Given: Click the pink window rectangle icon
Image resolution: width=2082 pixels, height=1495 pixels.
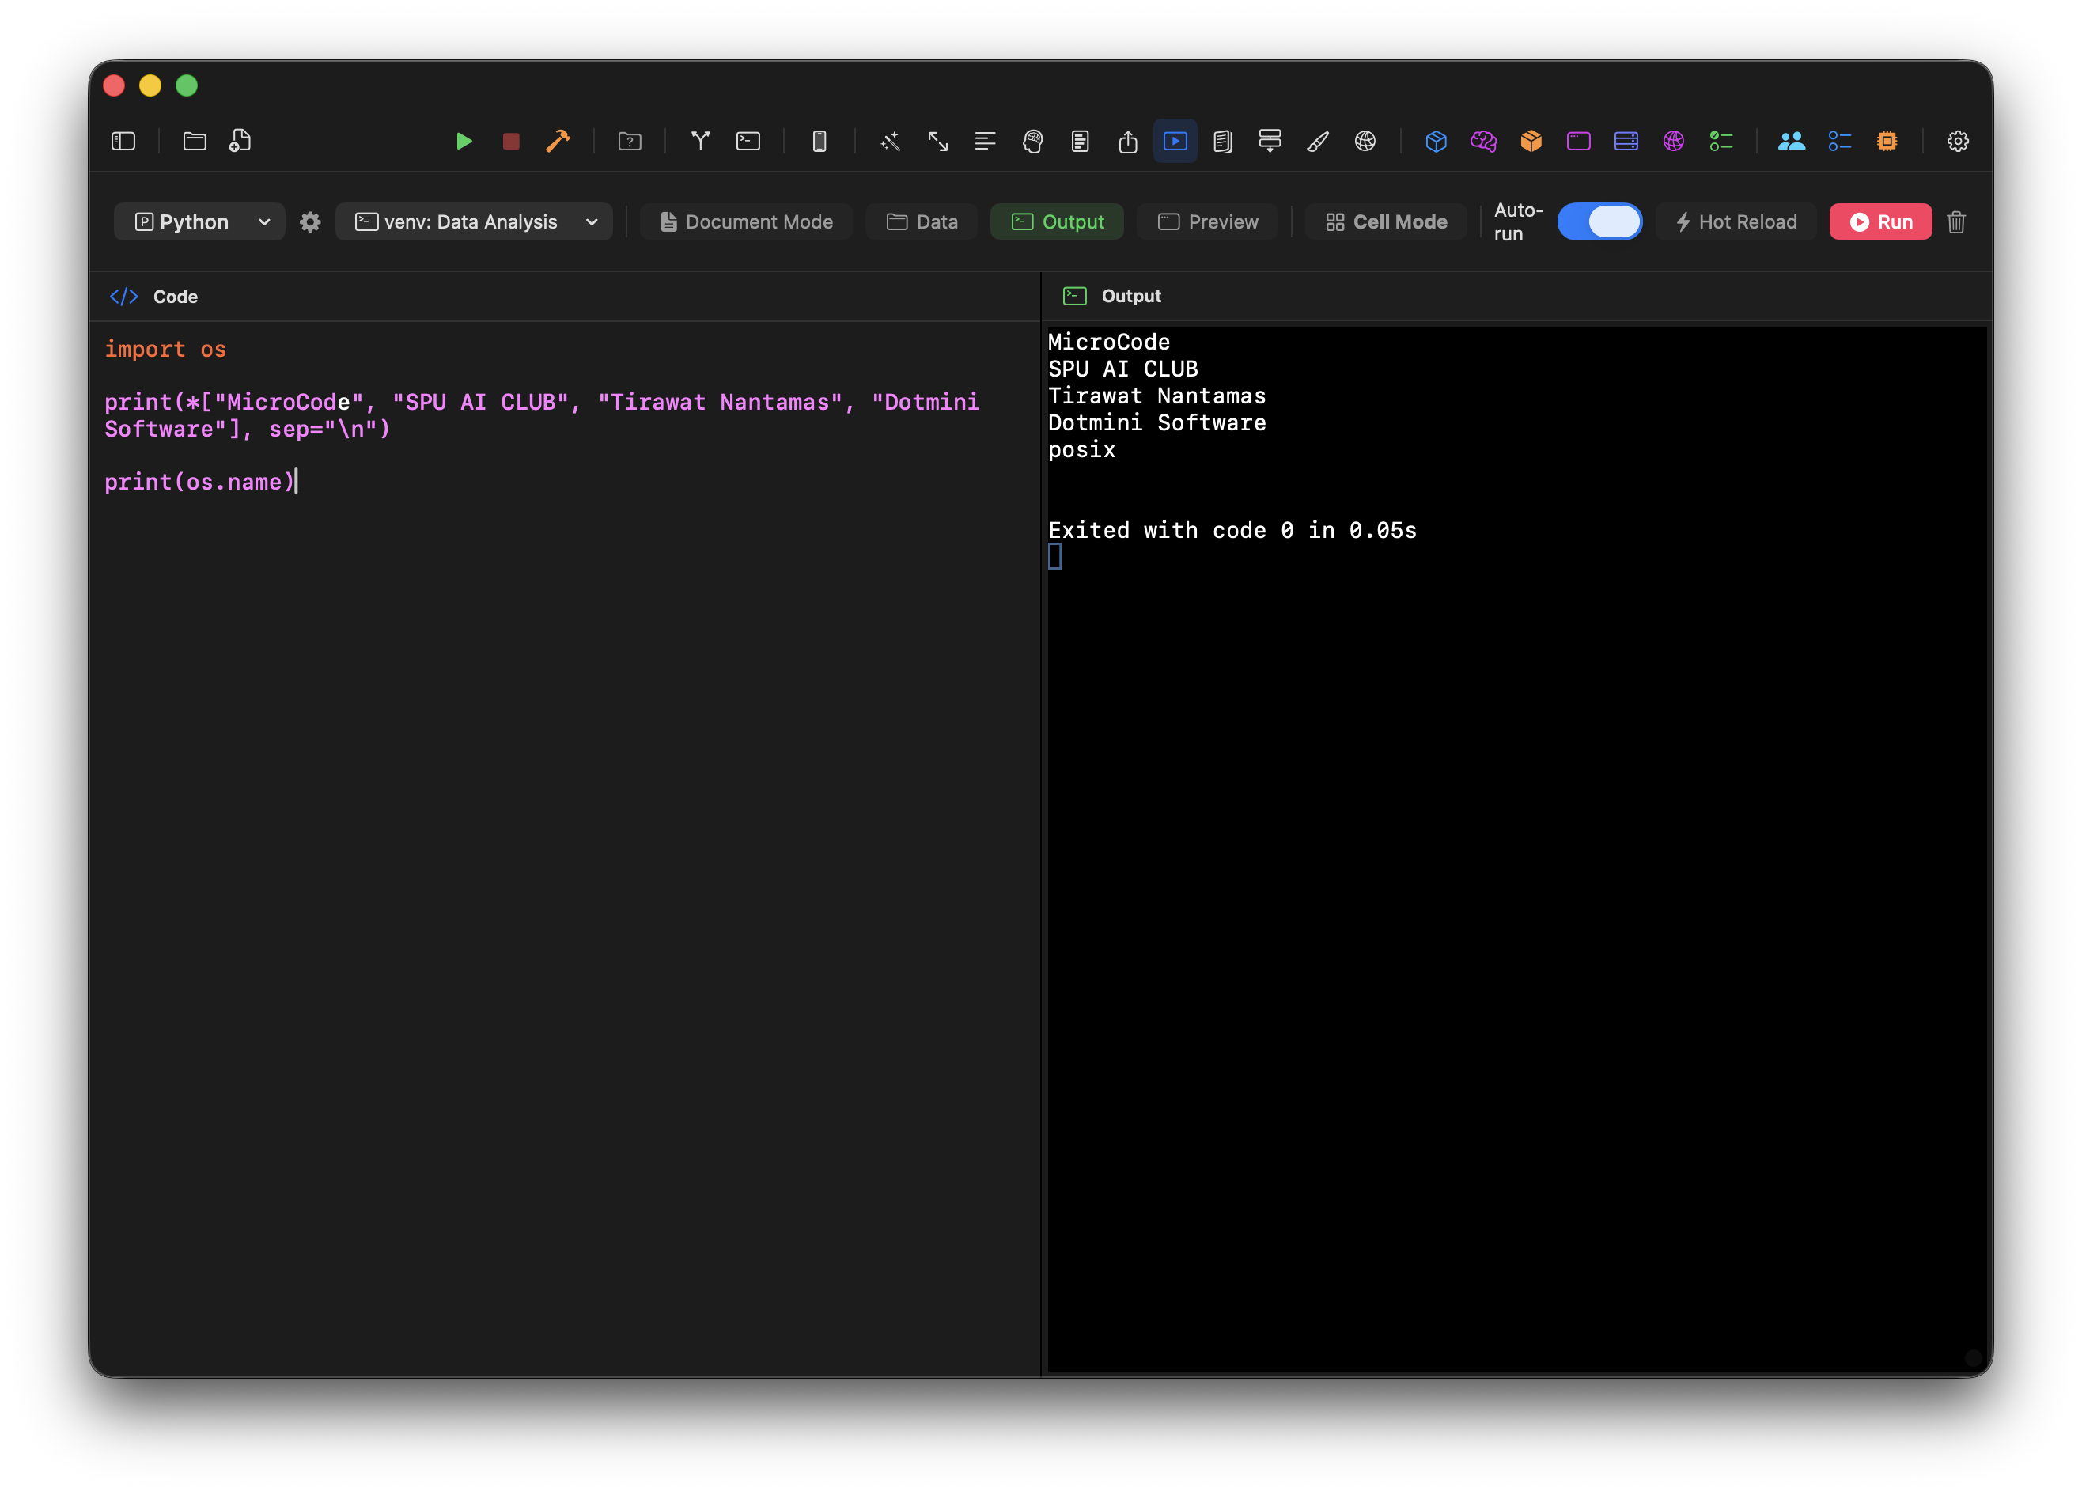Looking at the screenshot, I should pos(1579,142).
